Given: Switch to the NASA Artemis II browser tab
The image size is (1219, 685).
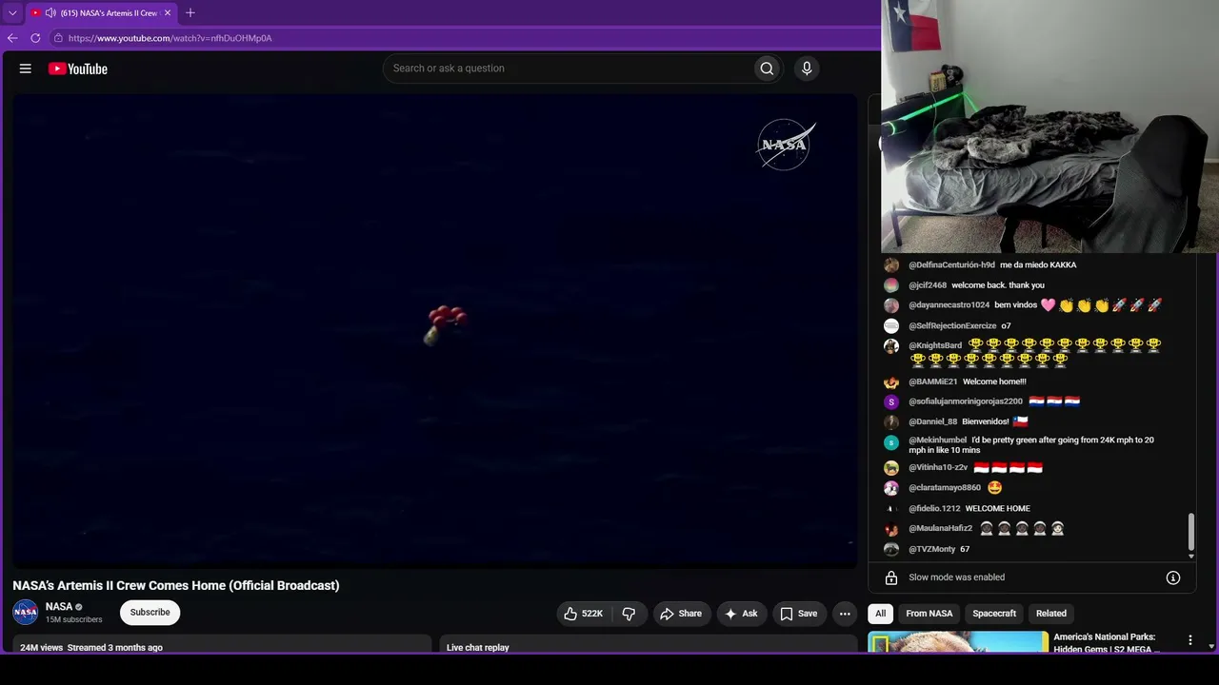Looking at the screenshot, I should click(101, 13).
